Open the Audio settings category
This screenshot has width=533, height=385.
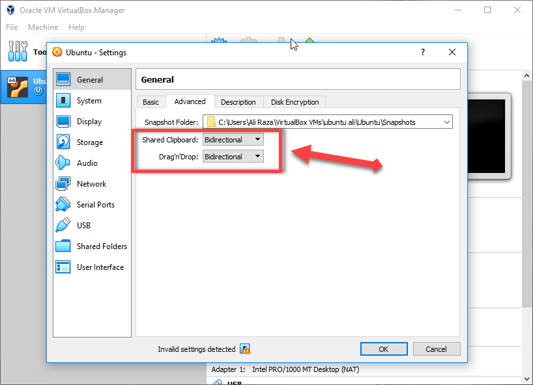(87, 163)
